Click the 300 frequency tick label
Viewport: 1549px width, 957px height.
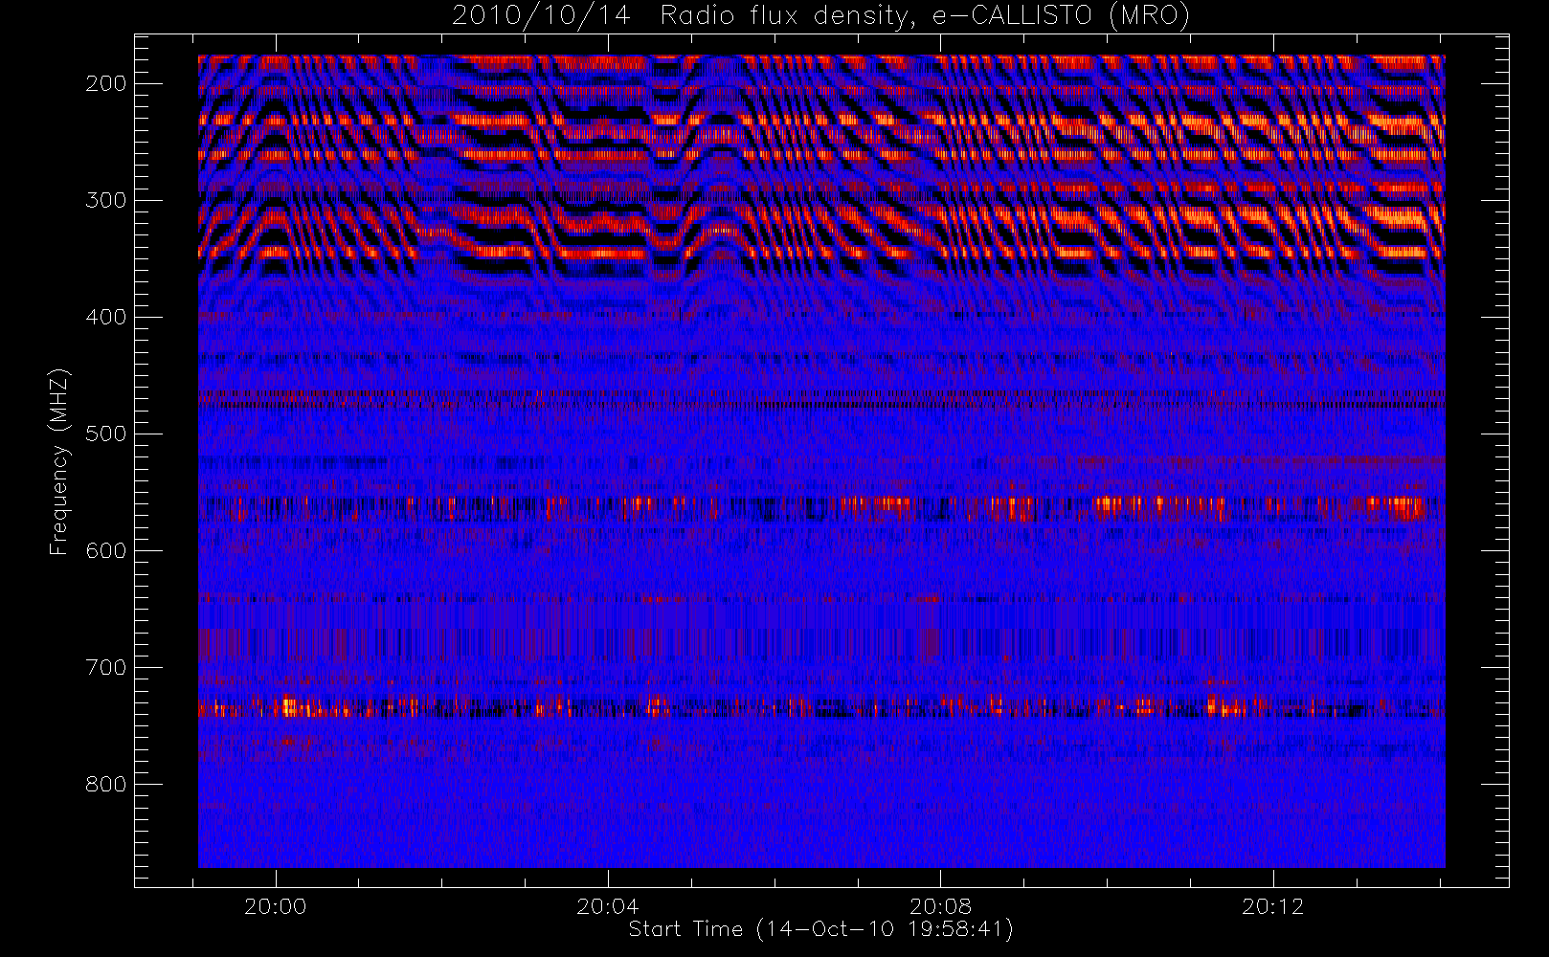tap(105, 200)
